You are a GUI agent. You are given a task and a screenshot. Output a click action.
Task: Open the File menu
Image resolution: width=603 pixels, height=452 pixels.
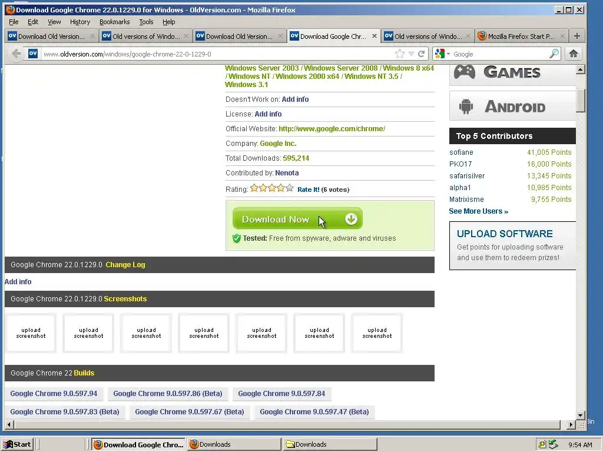point(14,22)
